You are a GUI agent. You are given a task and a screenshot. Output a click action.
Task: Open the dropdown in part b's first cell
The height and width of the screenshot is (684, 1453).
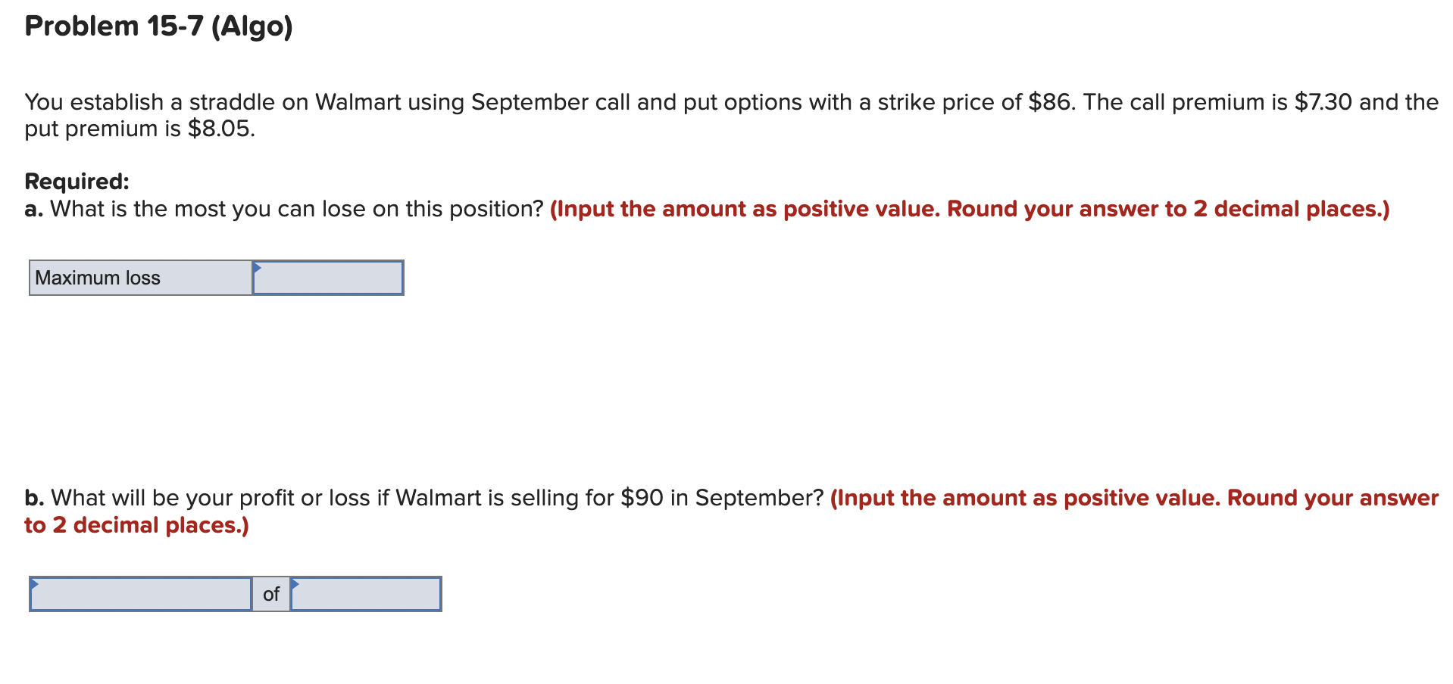pyautogui.click(x=140, y=595)
